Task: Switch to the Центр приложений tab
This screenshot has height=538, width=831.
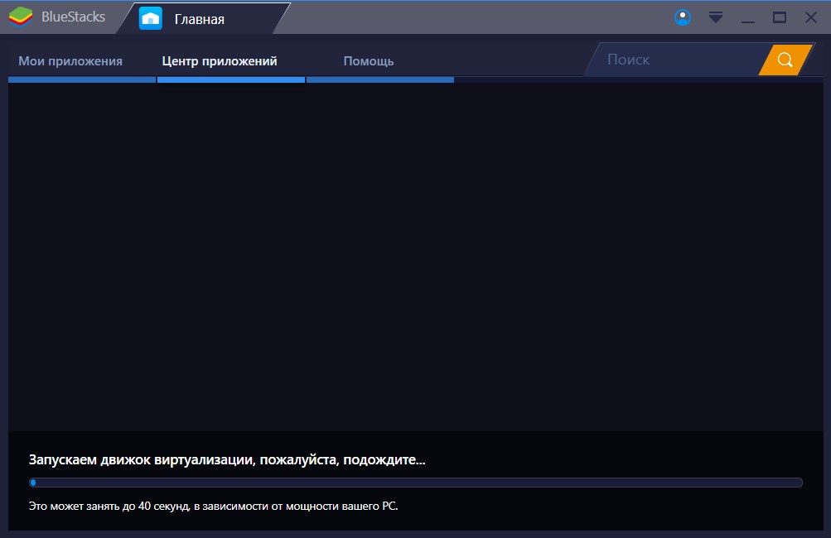Action: point(220,61)
